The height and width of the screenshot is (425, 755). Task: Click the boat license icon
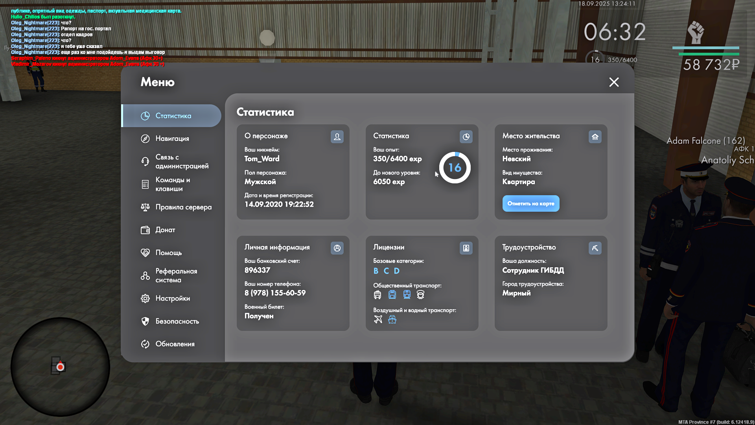pyautogui.click(x=392, y=319)
